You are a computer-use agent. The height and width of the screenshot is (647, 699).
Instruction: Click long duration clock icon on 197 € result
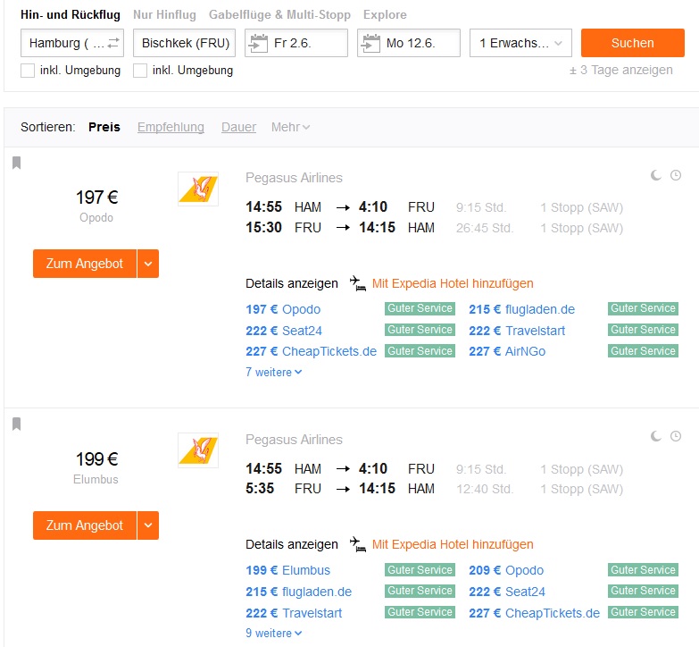click(676, 175)
